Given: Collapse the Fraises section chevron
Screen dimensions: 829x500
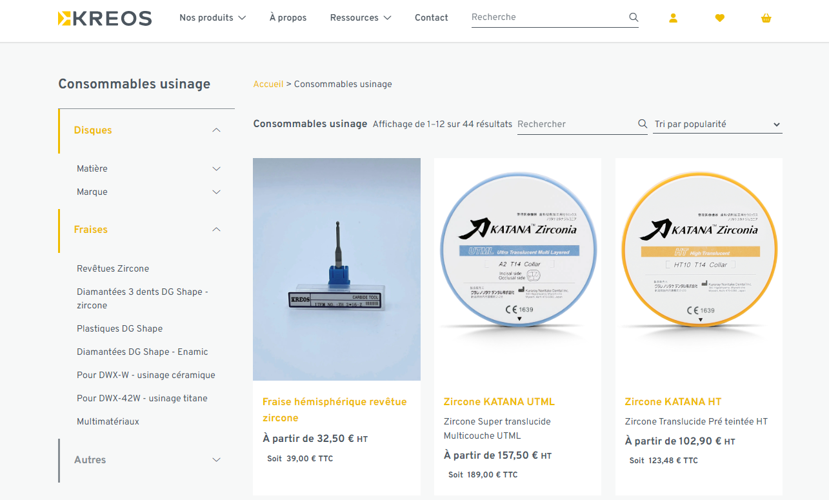Looking at the screenshot, I should pos(217,230).
